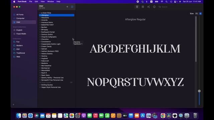Open the File menu
The height and width of the screenshot is (120, 214).
[30, 1]
